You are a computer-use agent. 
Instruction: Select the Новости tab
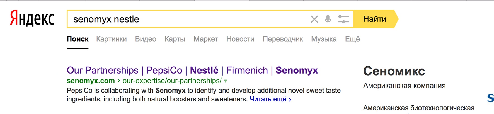240,39
